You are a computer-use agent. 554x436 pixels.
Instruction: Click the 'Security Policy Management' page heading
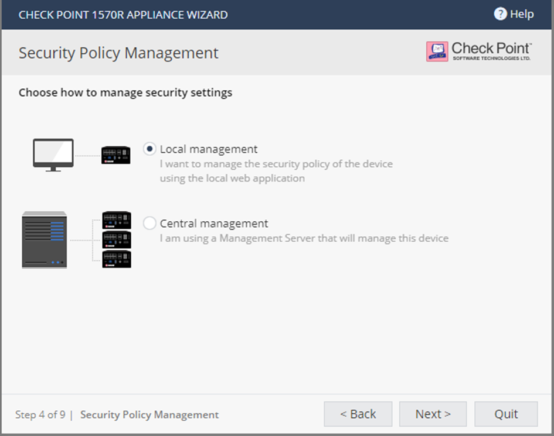pyautogui.click(x=118, y=53)
